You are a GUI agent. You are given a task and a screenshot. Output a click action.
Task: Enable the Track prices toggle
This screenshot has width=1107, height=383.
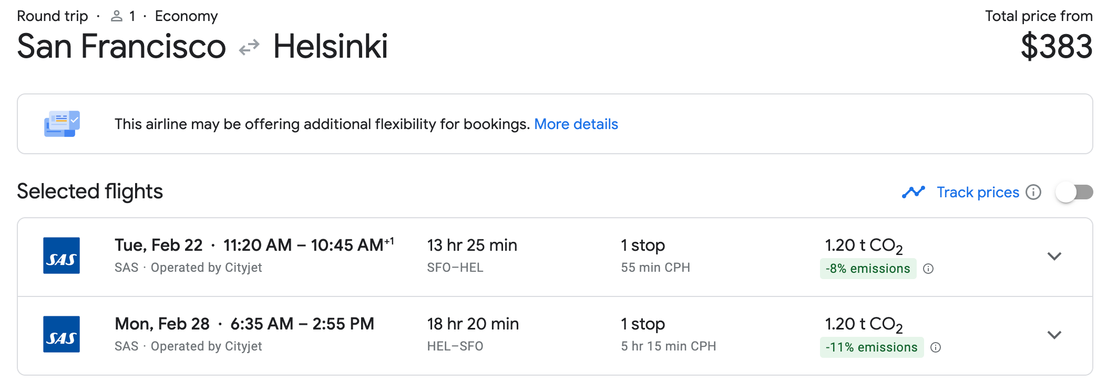click(1074, 193)
